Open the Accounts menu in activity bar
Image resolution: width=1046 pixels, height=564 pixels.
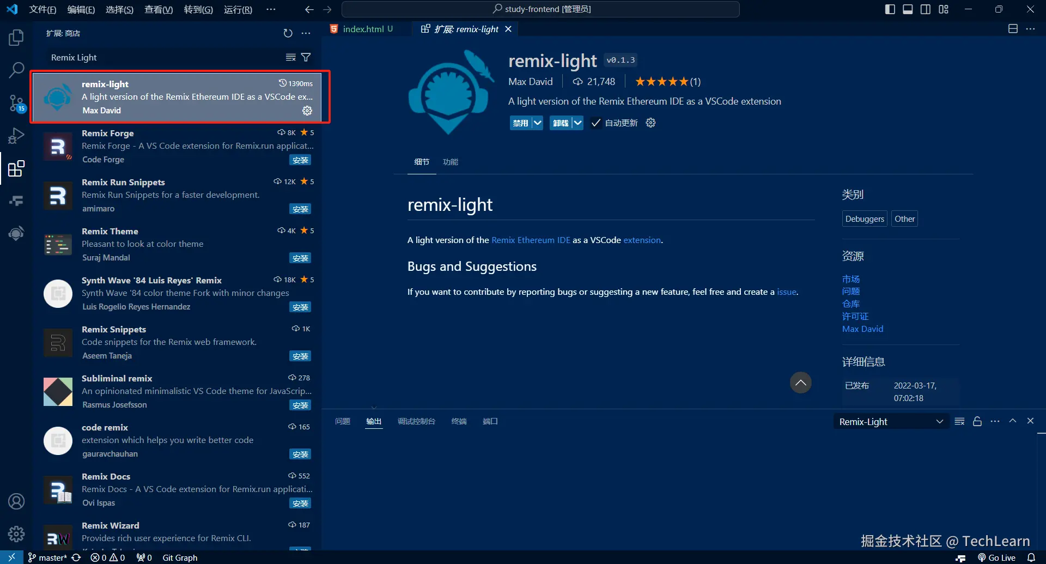click(x=16, y=501)
